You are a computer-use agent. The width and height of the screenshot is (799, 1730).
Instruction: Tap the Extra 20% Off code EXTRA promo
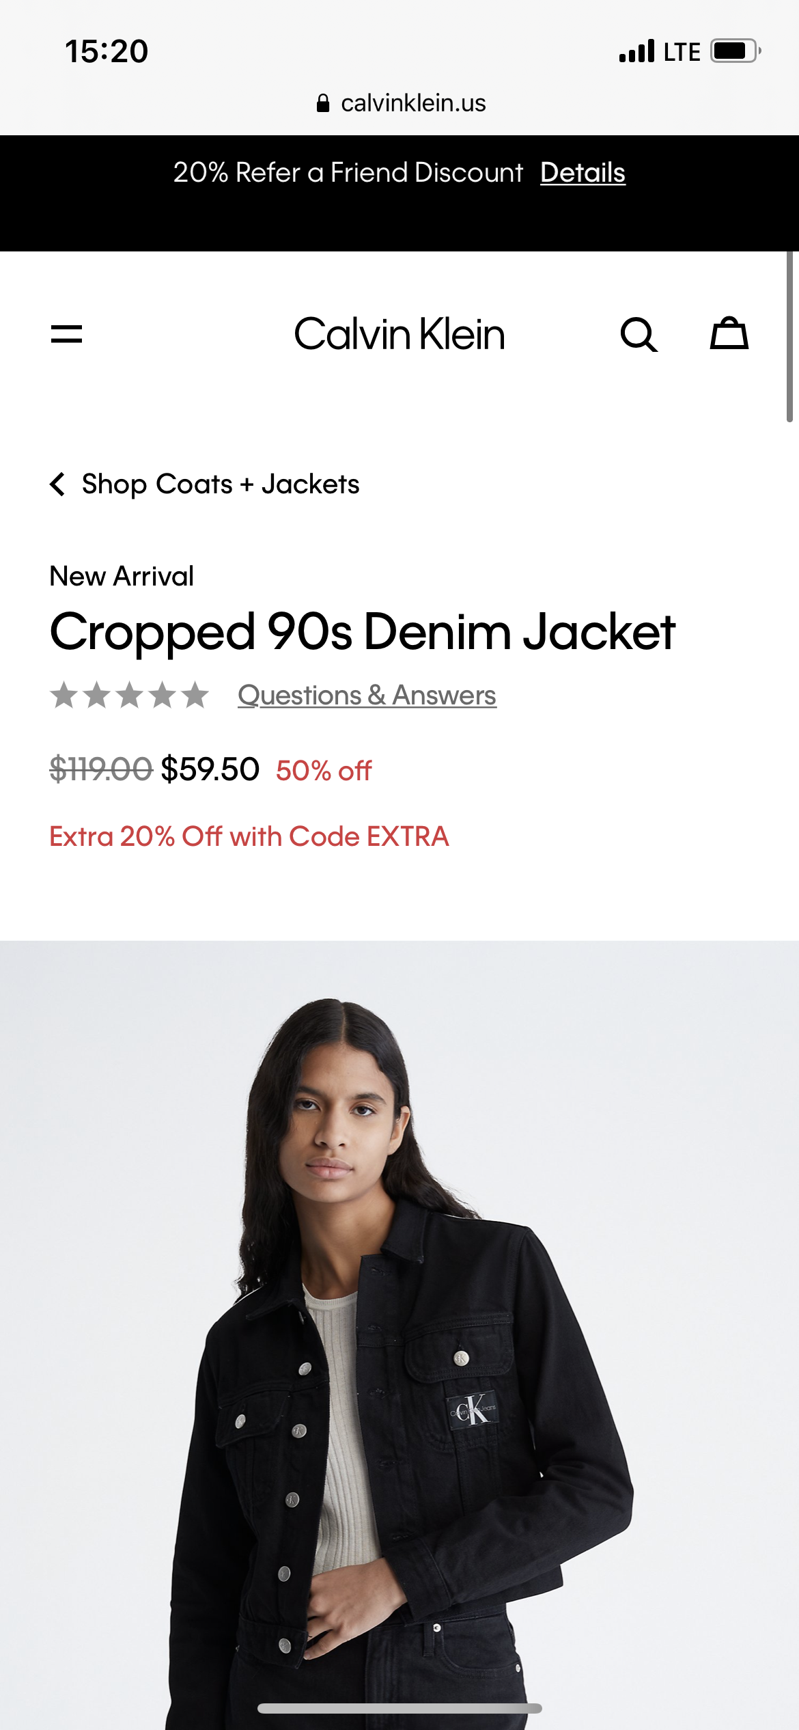tap(249, 837)
